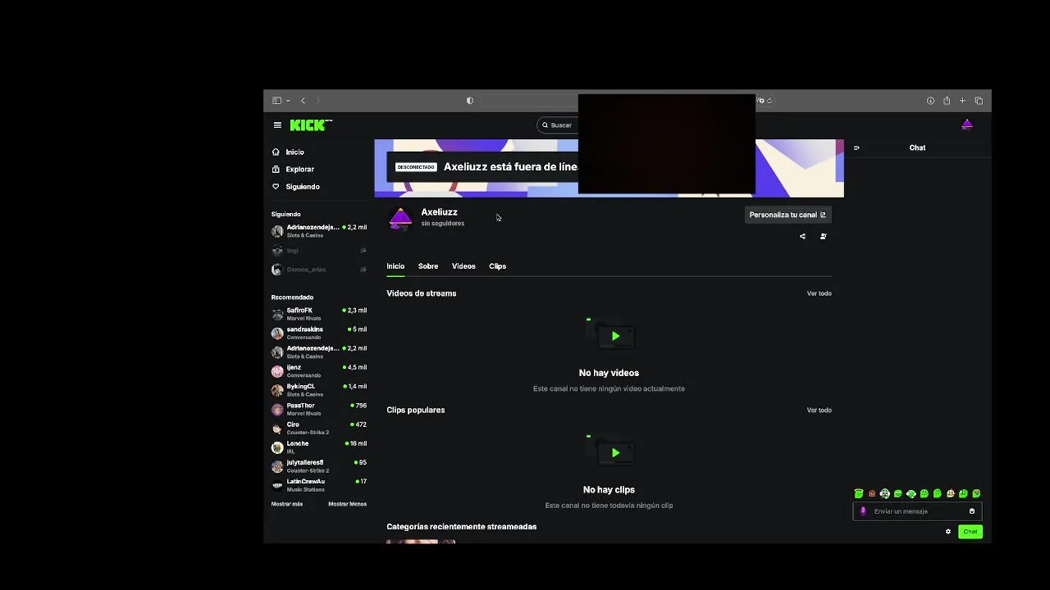Viewport: 1050px width, 590px height.
Task: Open LatinCrewAu recommended channel
Action: (319, 485)
